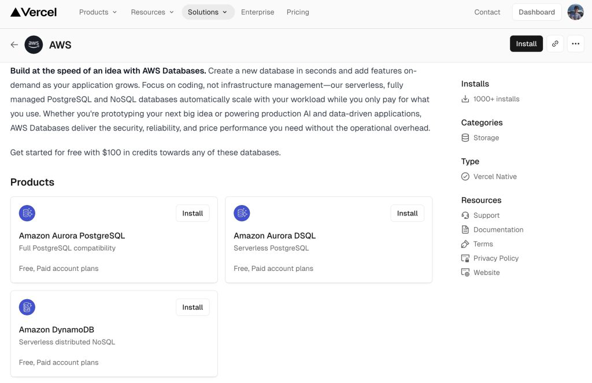Select the Storage category link
This screenshot has height=383, width=592.
coord(486,137)
